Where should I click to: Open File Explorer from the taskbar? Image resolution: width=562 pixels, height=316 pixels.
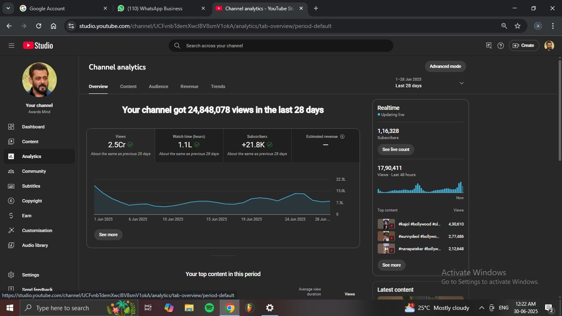(189, 308)
